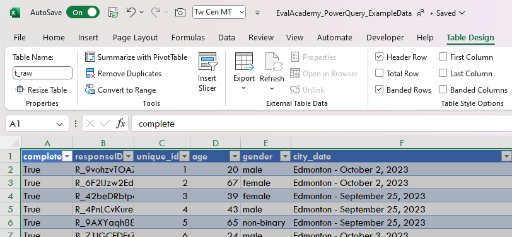Switch to the Review tab

click(261, 38)
